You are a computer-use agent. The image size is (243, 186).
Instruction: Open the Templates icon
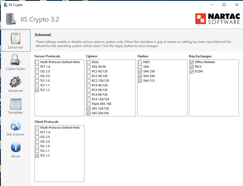(x=15, y=104)
